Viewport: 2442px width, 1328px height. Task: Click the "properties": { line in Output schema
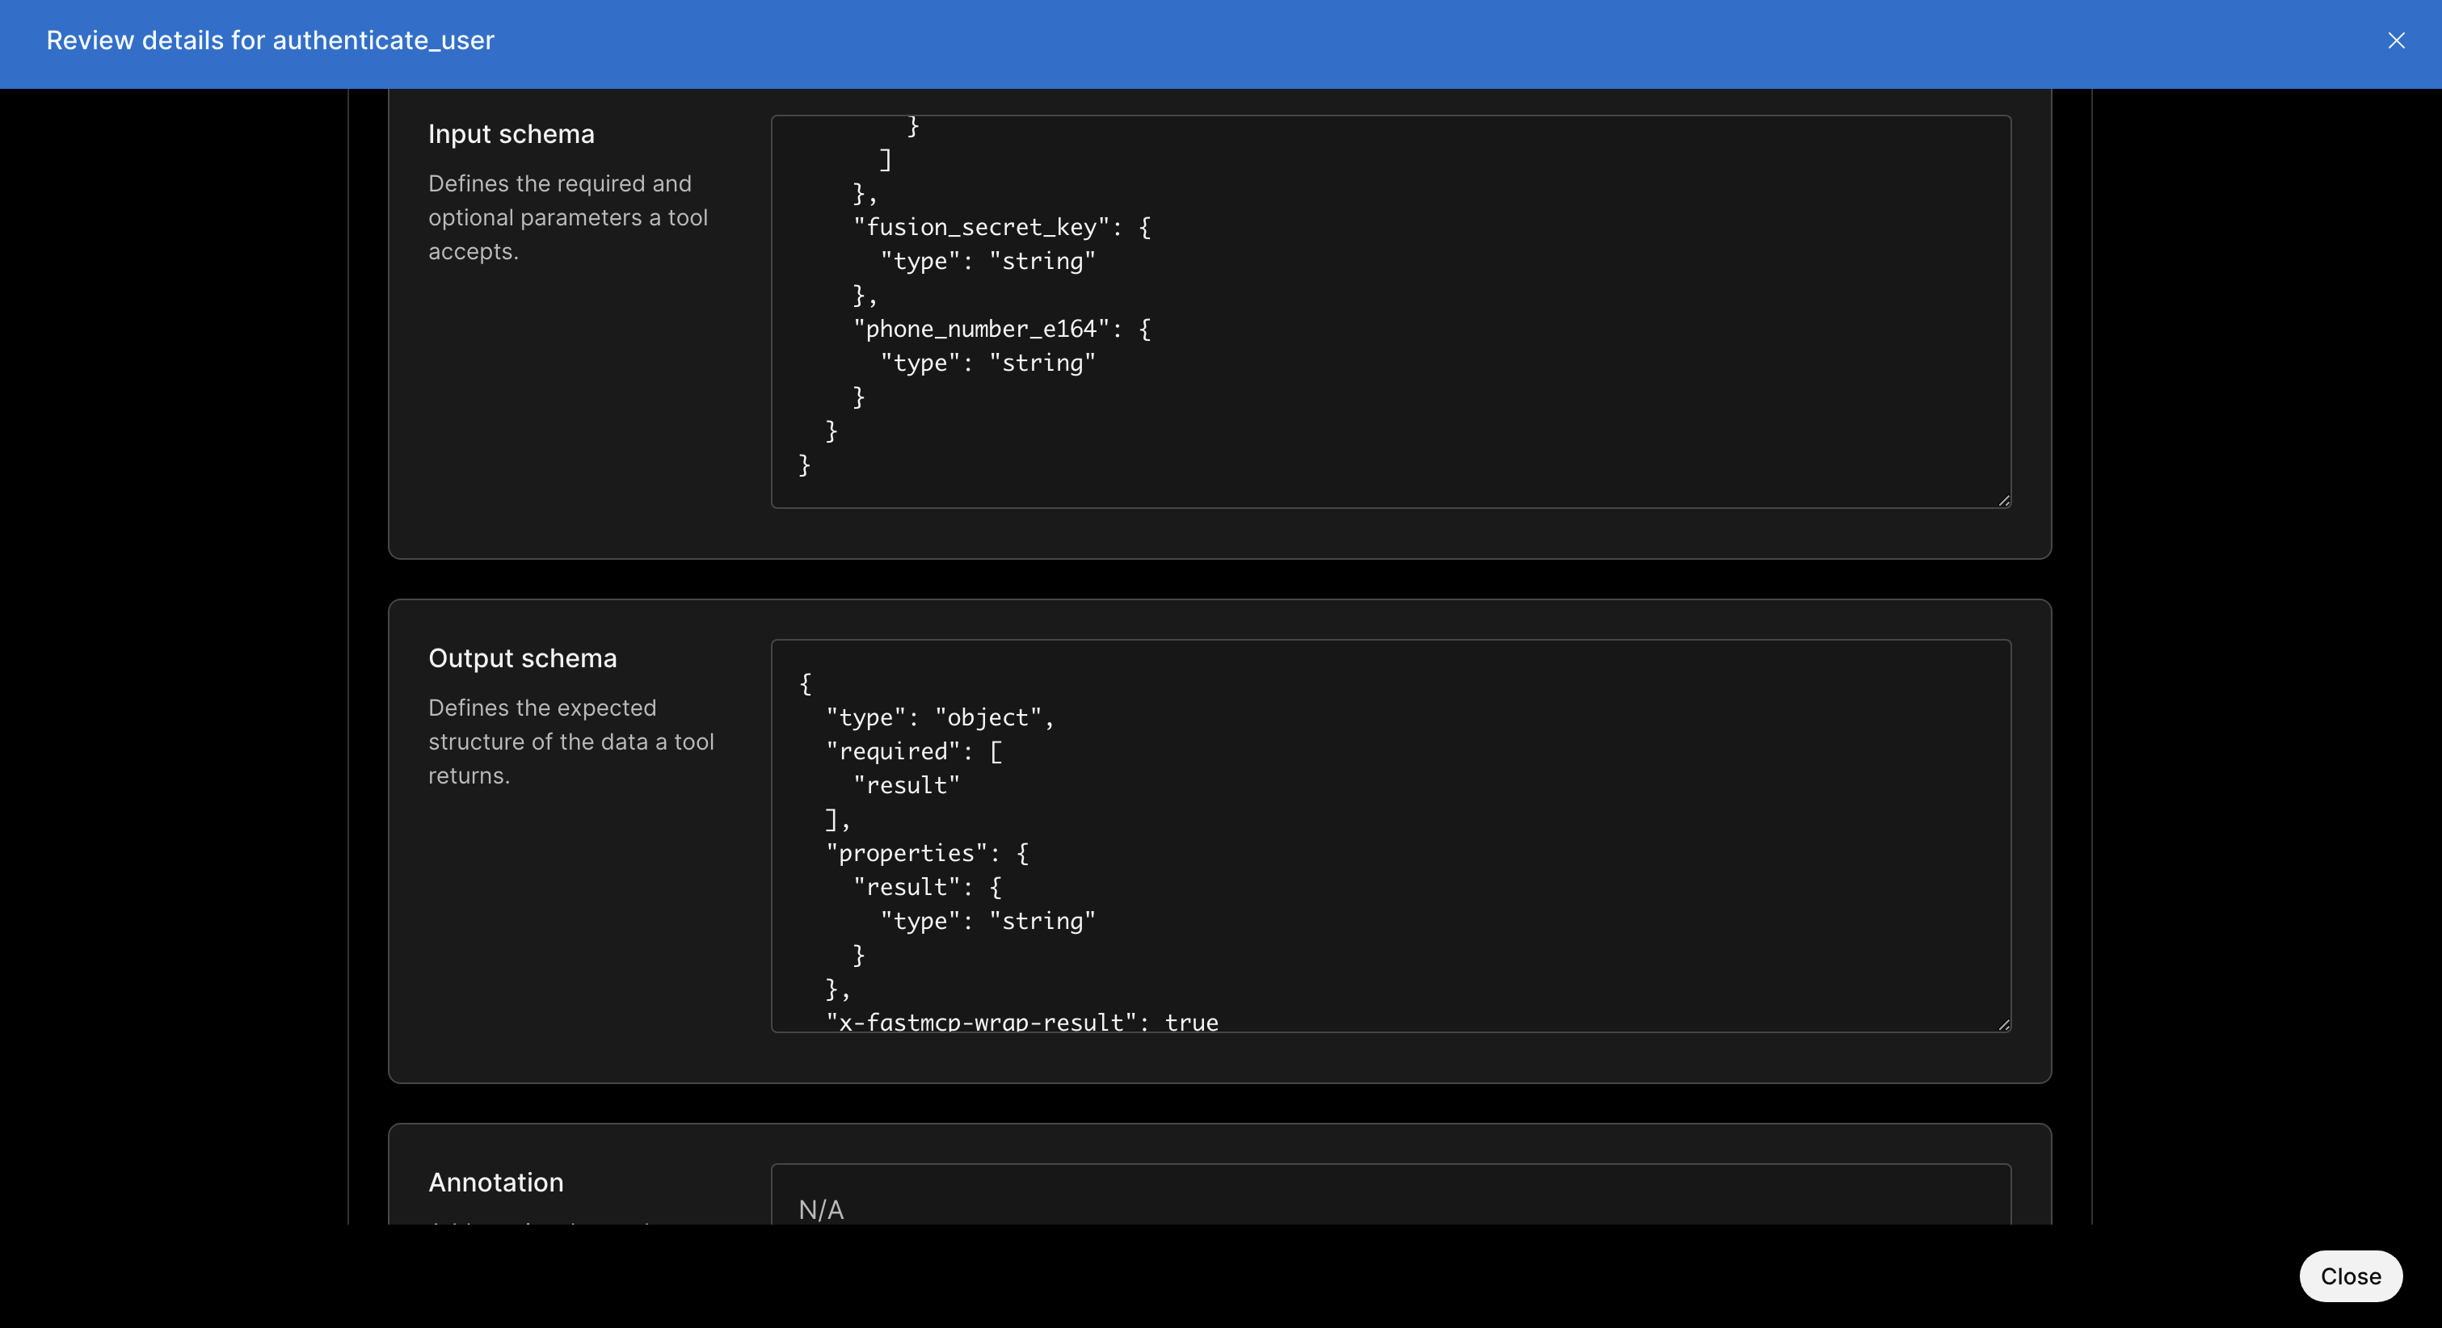[926, 853]
